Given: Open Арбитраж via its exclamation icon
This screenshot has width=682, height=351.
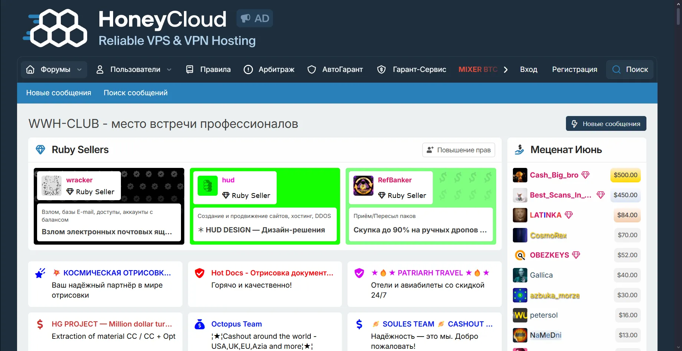Looking at the screenshot, I should [248, 70].
